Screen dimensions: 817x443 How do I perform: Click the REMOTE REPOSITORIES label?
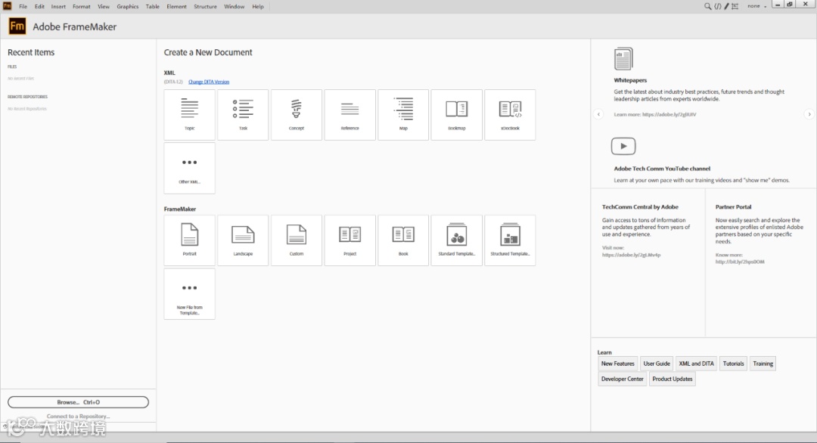click(x=27, y=97)
